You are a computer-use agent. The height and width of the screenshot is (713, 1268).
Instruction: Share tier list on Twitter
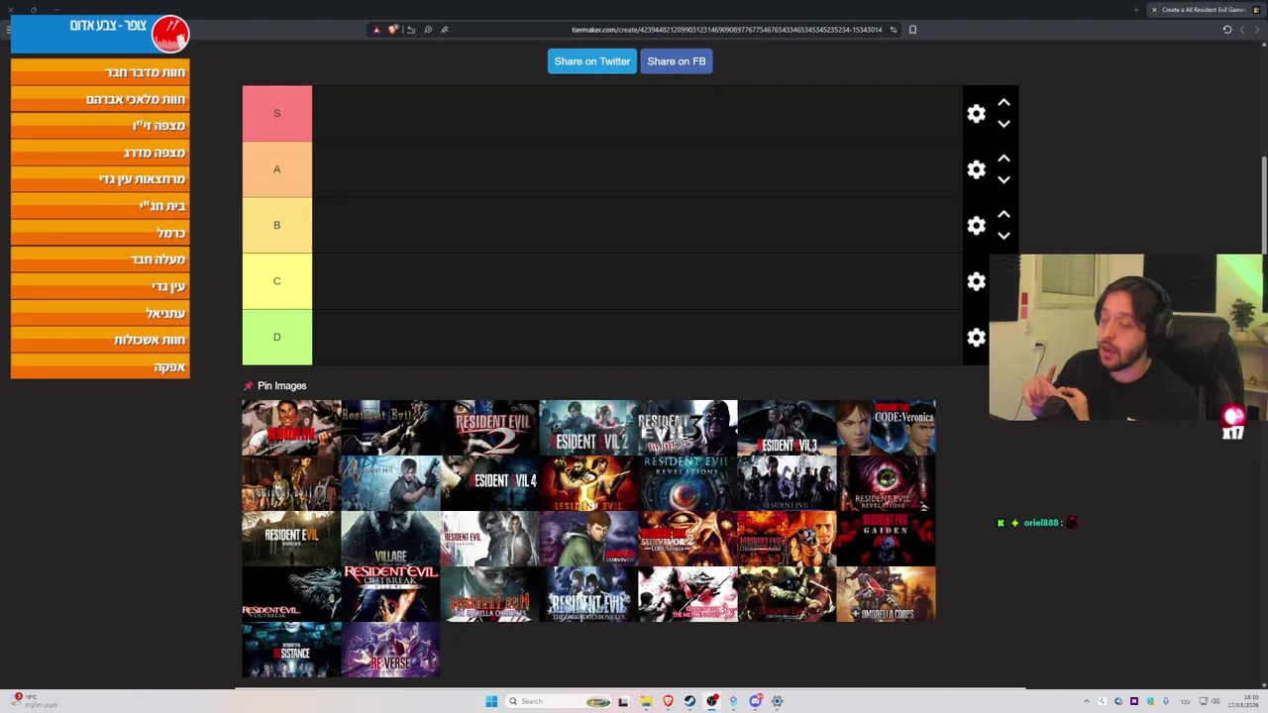point(591,61)
